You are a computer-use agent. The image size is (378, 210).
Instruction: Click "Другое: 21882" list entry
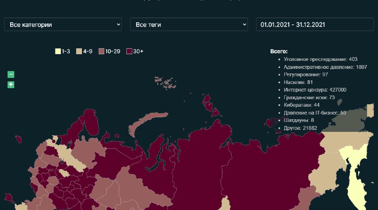300,128
